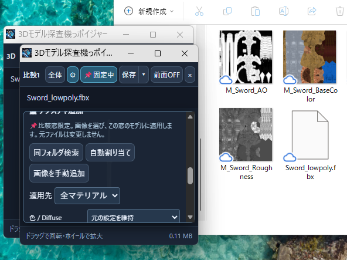
Task: Open the dropdown arrow next to 保存
Action: (x=144, y=75)
